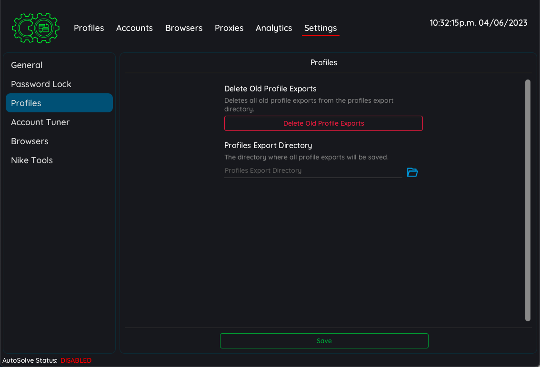Click the green gear application logo
The image size is (540, 367).
(35, 28)
